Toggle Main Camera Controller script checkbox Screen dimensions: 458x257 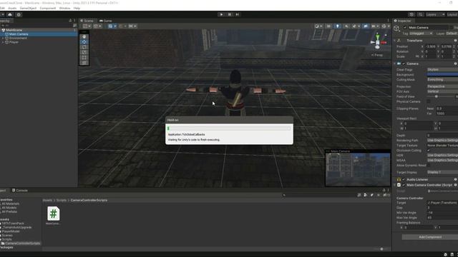coord(404,185)
